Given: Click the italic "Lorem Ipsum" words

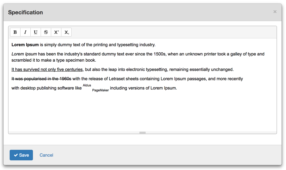Looking at the screenshot, I should 24,54.
